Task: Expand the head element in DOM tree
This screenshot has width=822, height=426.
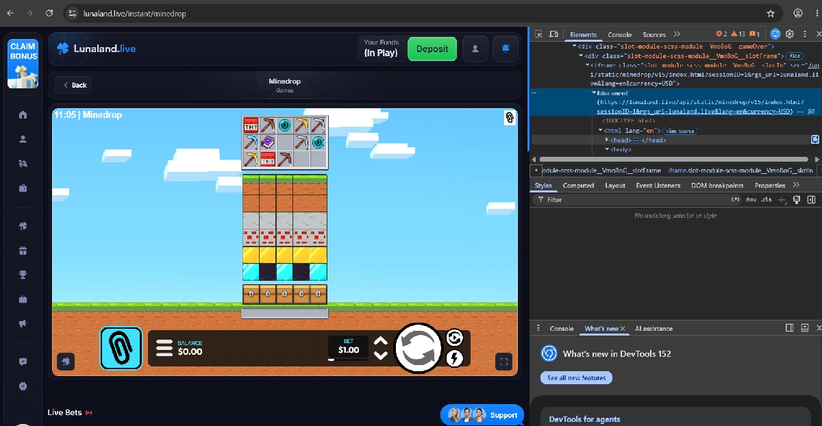Action: click(x=606, y=140)
